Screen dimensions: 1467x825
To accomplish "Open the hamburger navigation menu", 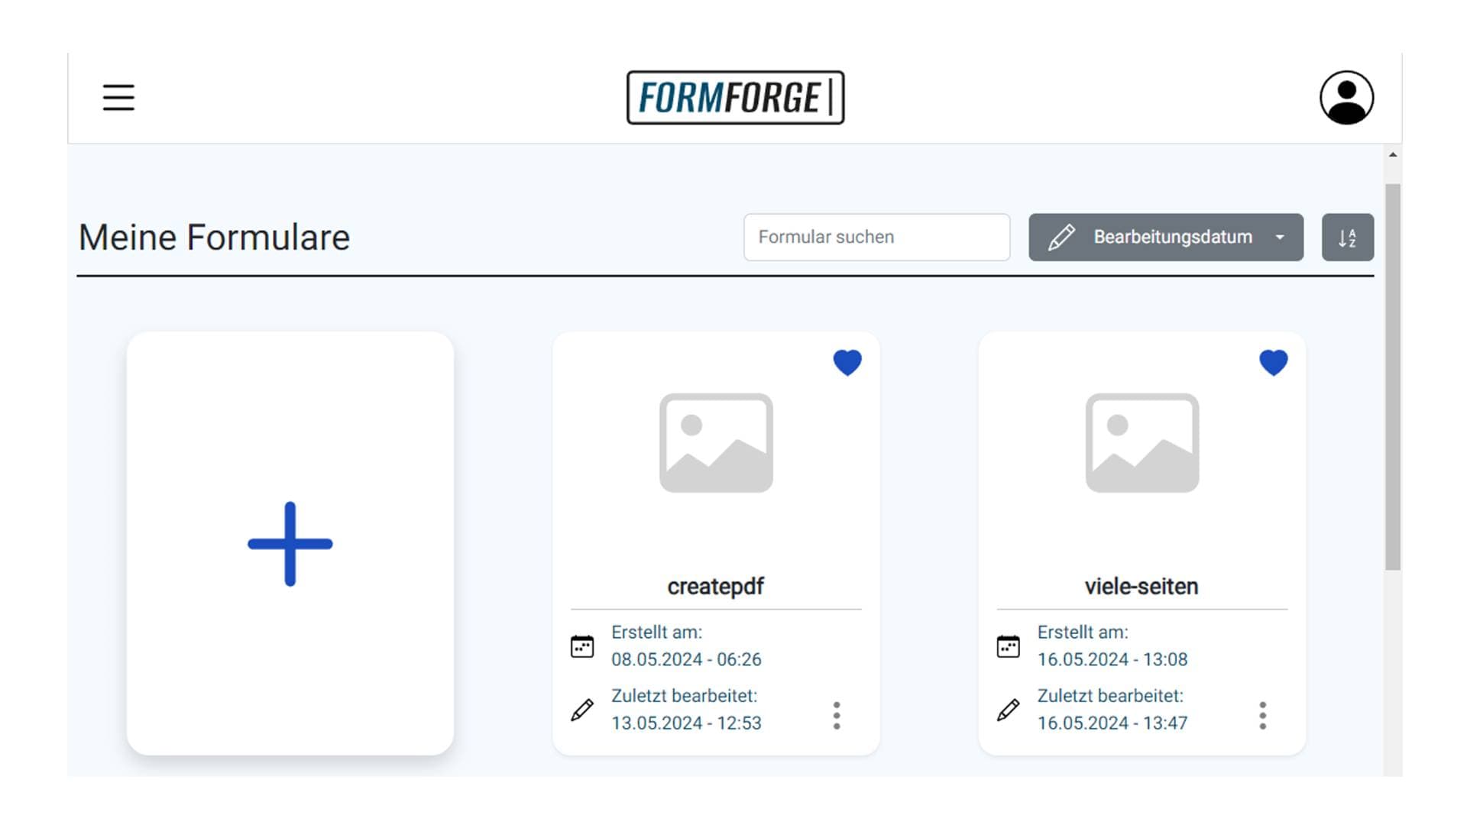I will pyautogui.click(x=118, y=98).
